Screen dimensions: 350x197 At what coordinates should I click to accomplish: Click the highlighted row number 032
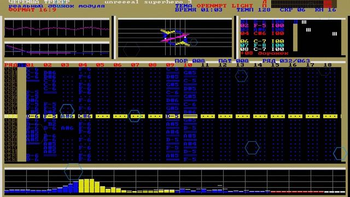pyautogui.click(x=11, y=116)
